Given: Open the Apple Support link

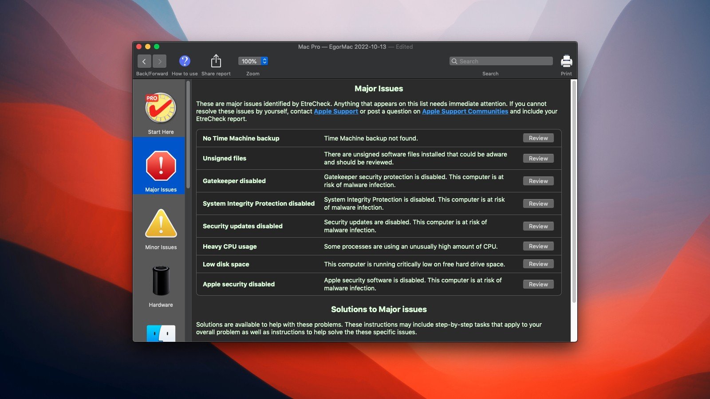Looking at the screenshot, I should [336, 111].
